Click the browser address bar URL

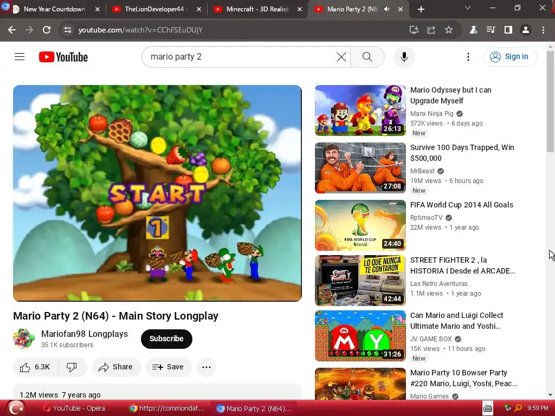(x=140, y=30)
